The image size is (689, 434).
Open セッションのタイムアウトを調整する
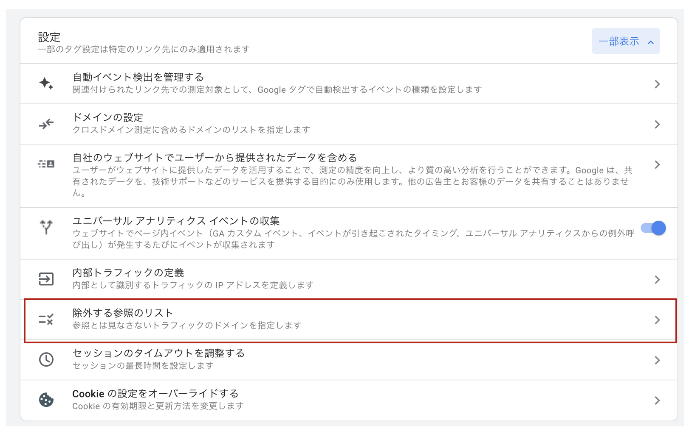coord(349,360)
